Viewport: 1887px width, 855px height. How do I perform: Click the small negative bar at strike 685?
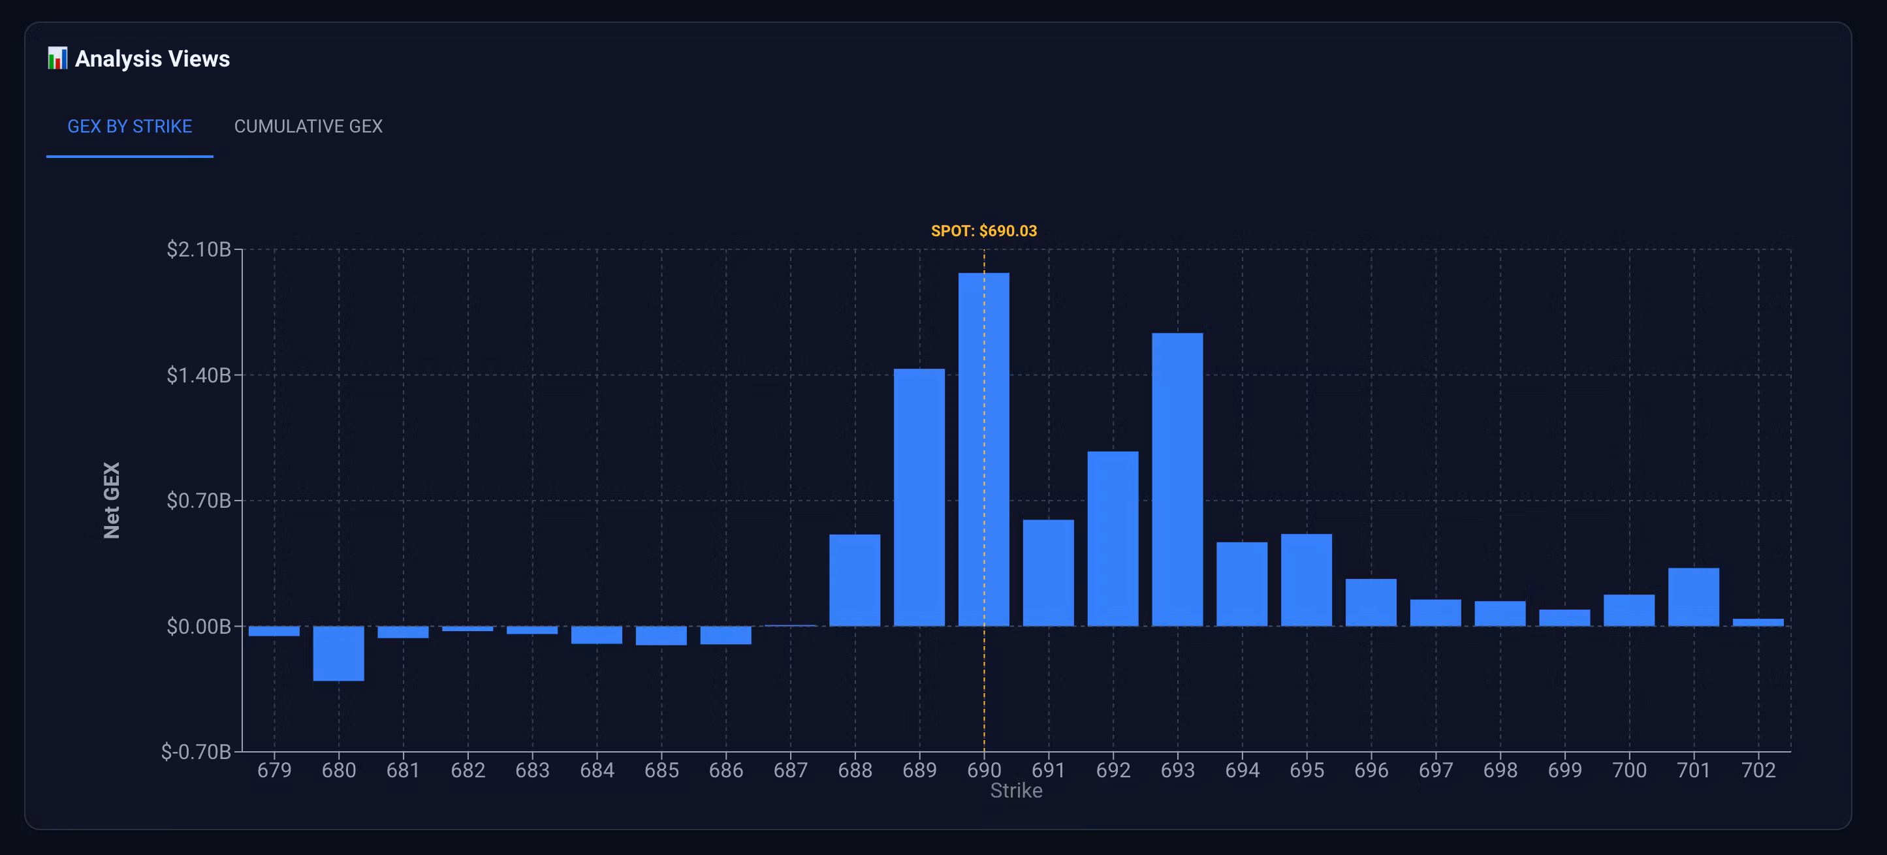click(x=661, y=636)
